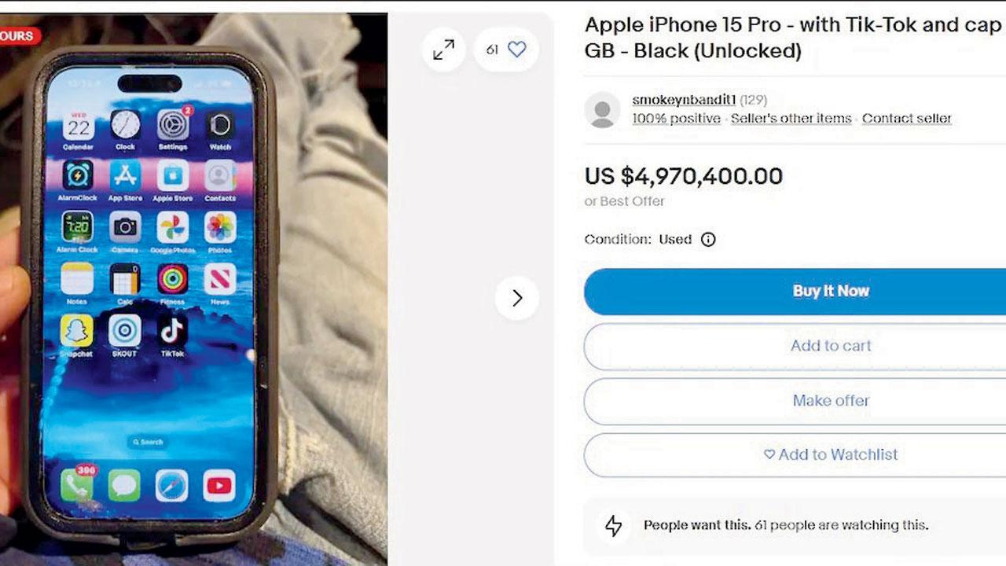Expand the listing image to fullscreen
The width and height of the screenshot is (1006, 566).
[x=444, y=50]
